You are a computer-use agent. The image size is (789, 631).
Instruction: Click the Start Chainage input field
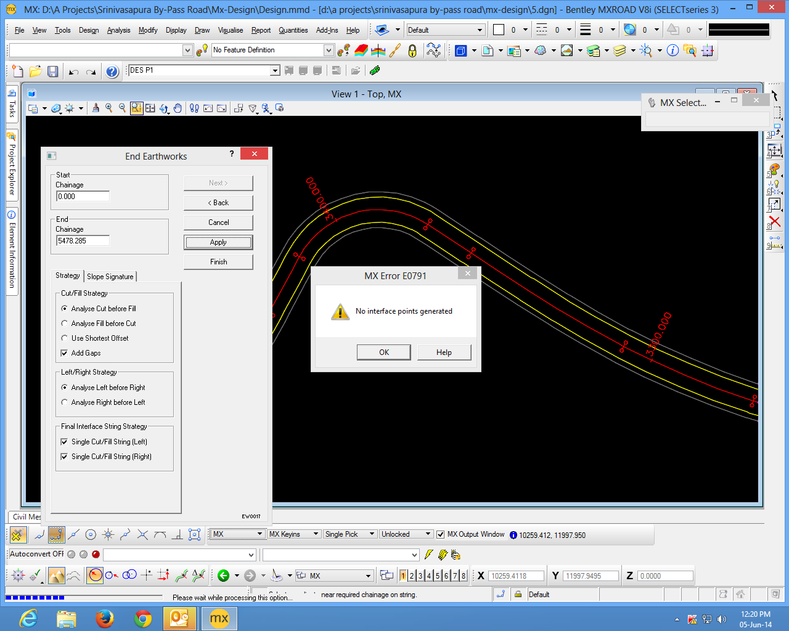83,197
